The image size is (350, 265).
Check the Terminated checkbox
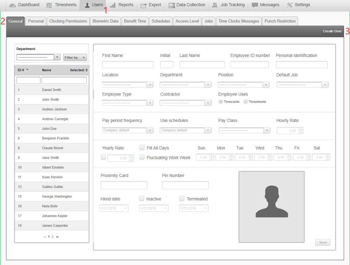click(182, 198)
